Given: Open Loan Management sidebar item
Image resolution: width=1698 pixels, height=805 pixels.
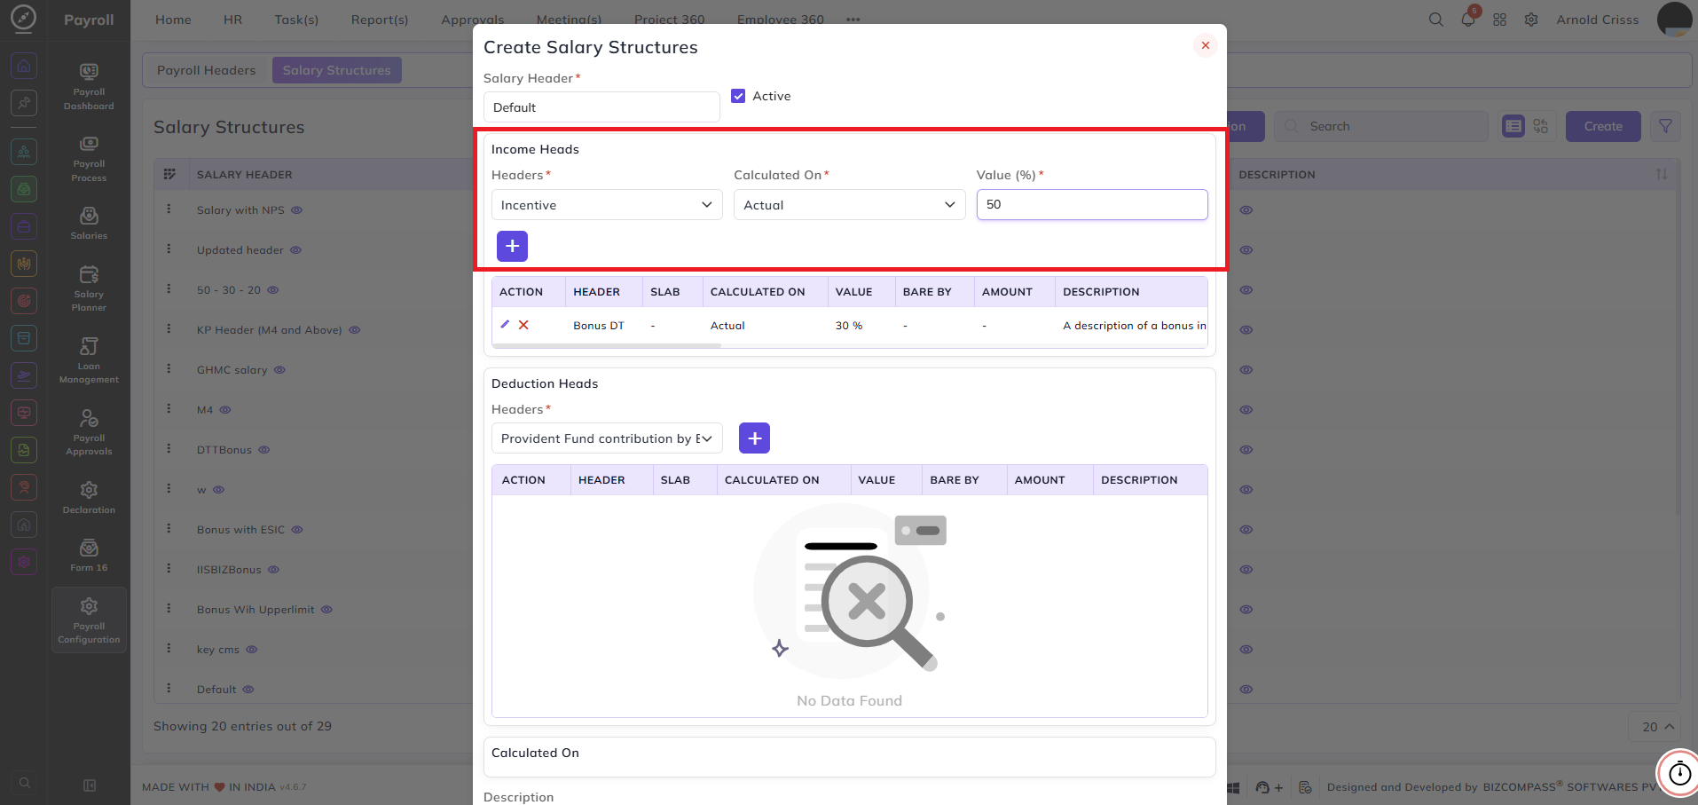Looking at the screenshot, I should 89,360.
